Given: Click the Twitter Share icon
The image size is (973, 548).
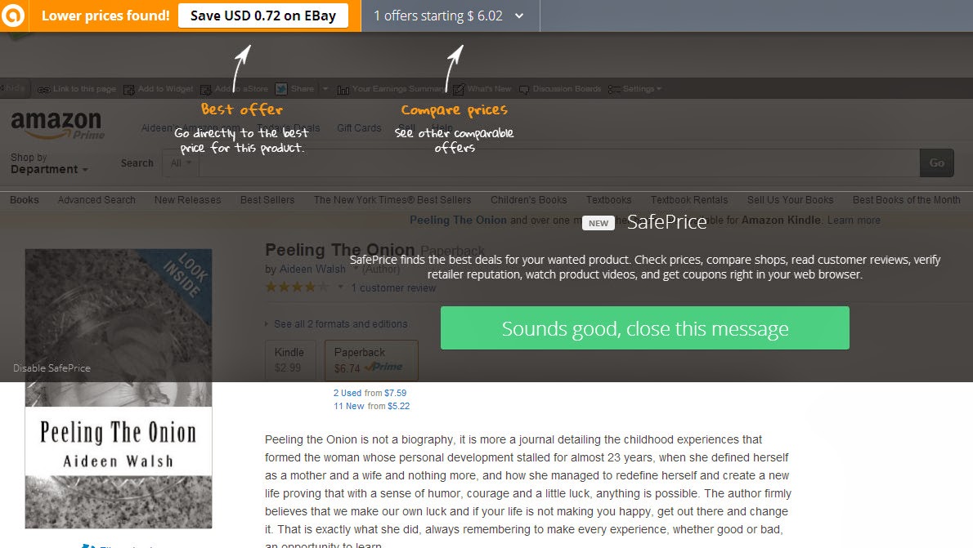Looking at the screenshot, I should click(281, 89).
